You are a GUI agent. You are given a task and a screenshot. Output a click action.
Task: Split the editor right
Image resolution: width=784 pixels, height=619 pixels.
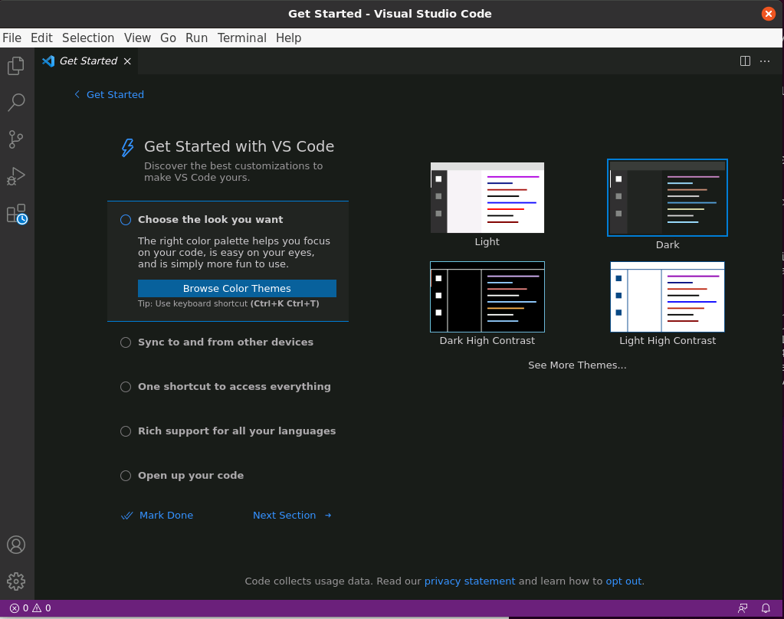(x=745, y=61)
